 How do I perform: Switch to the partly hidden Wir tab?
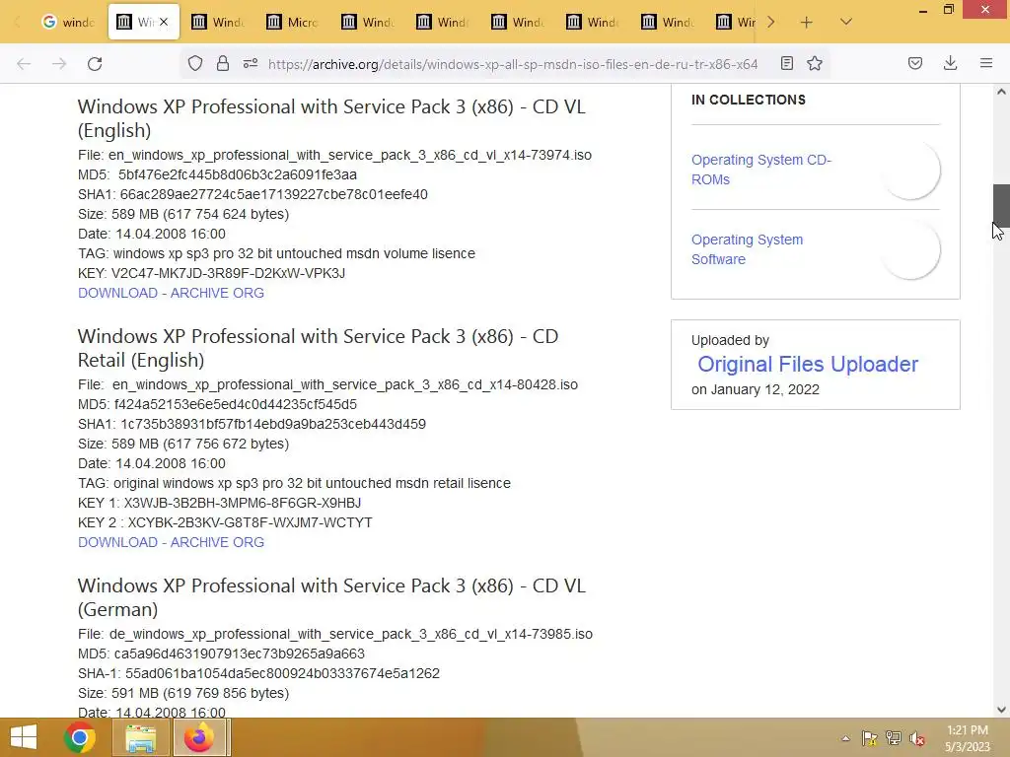[736, 22]
